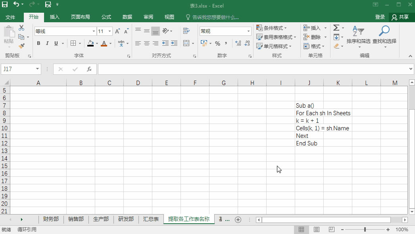Click the font color A swatch

click(104, 43)
